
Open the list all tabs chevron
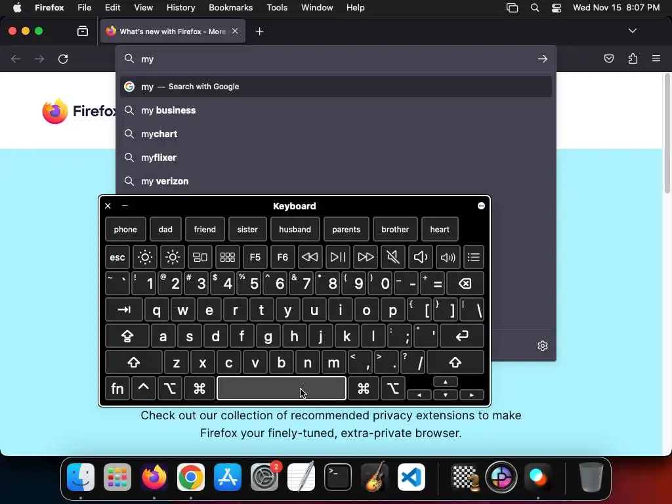(x=632, y=31)
